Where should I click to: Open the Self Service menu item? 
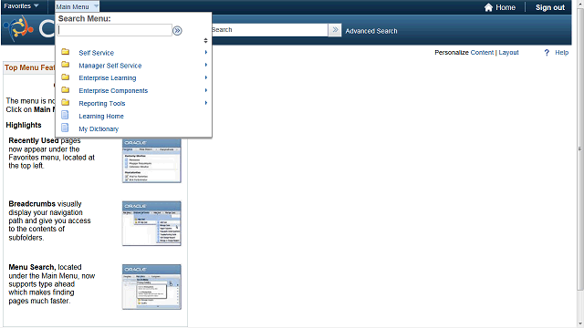96,53
